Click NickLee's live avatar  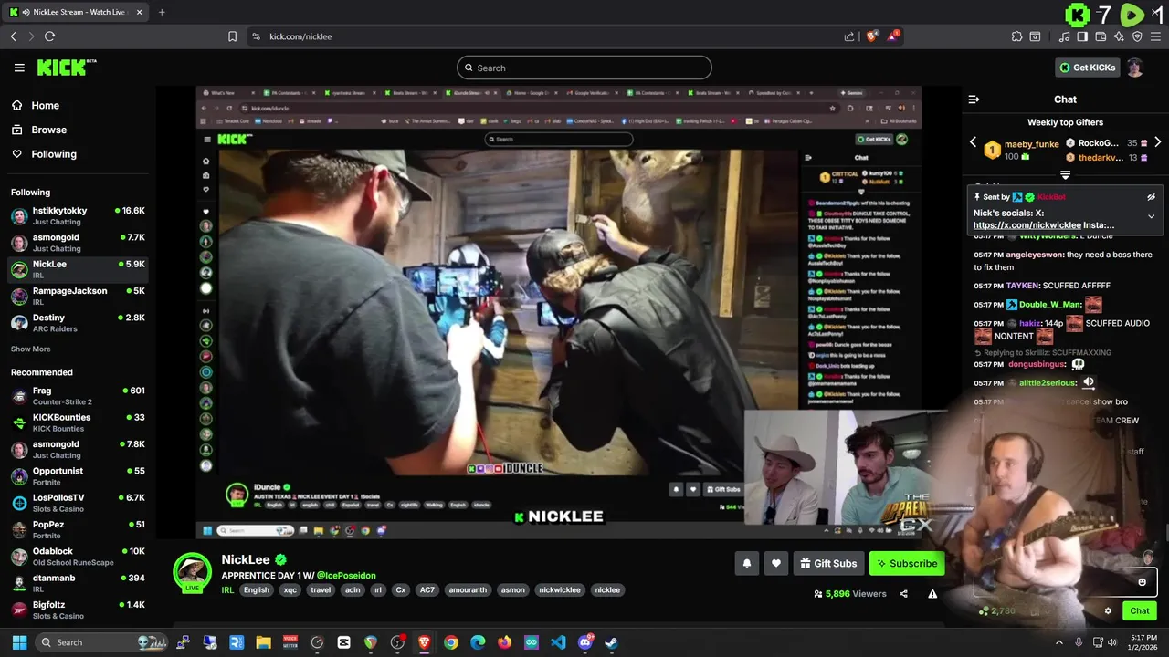tap(192, 572)
